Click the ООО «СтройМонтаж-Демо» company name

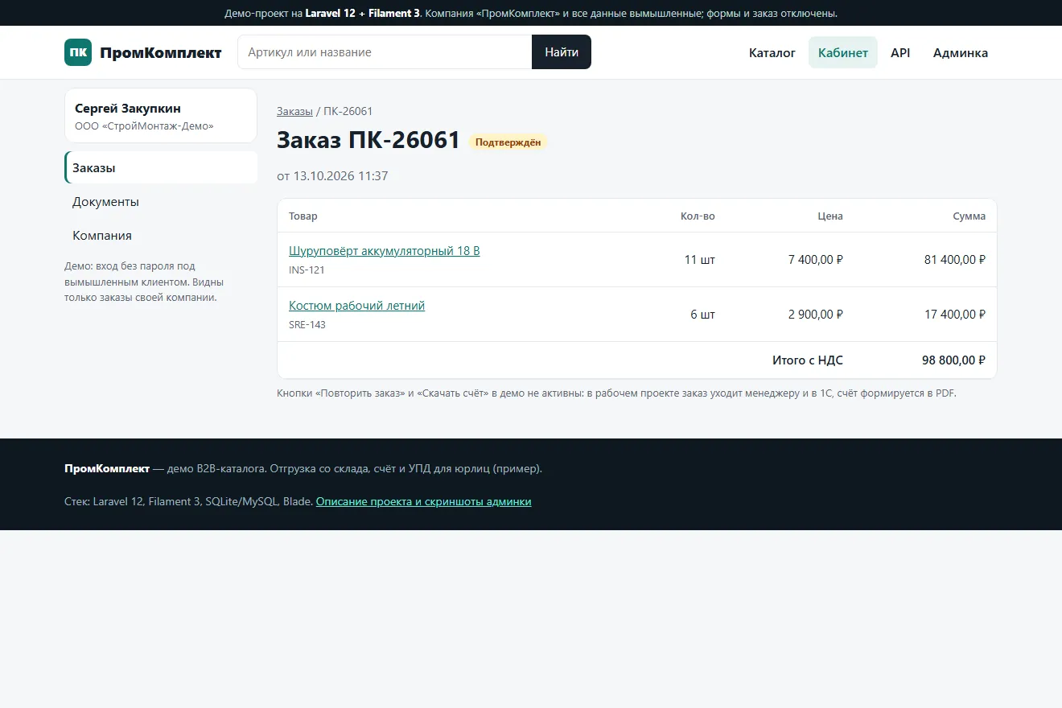pyautogui.click(x=144, y=126)
